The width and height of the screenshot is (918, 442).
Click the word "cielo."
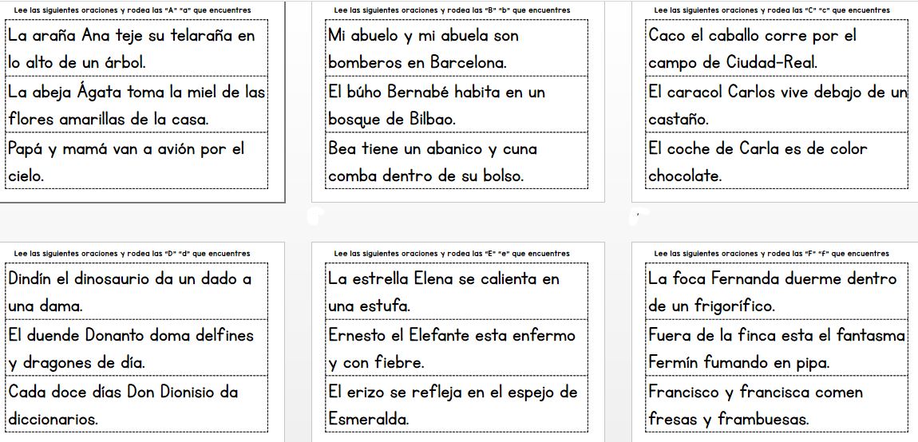(x=26, y=176)
